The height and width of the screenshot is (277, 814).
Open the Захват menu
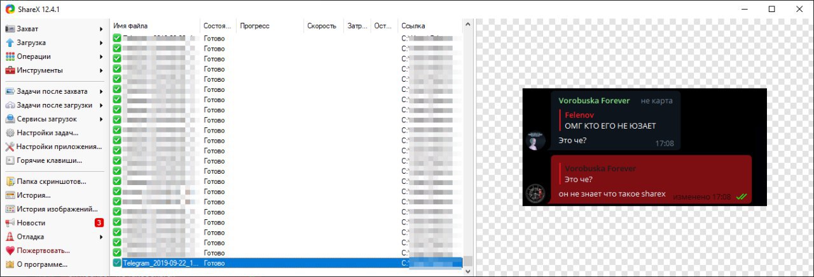pyautogui.click(x=54, y=29)
